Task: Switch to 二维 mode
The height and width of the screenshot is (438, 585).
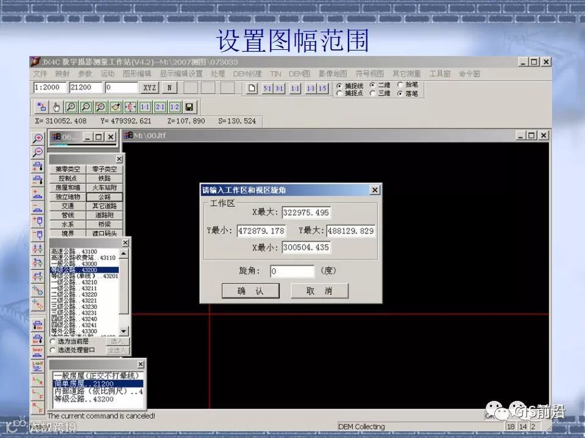Action: 380,85
